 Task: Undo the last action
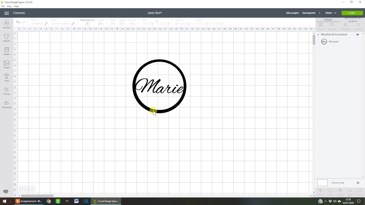click(x=18, y=22)
